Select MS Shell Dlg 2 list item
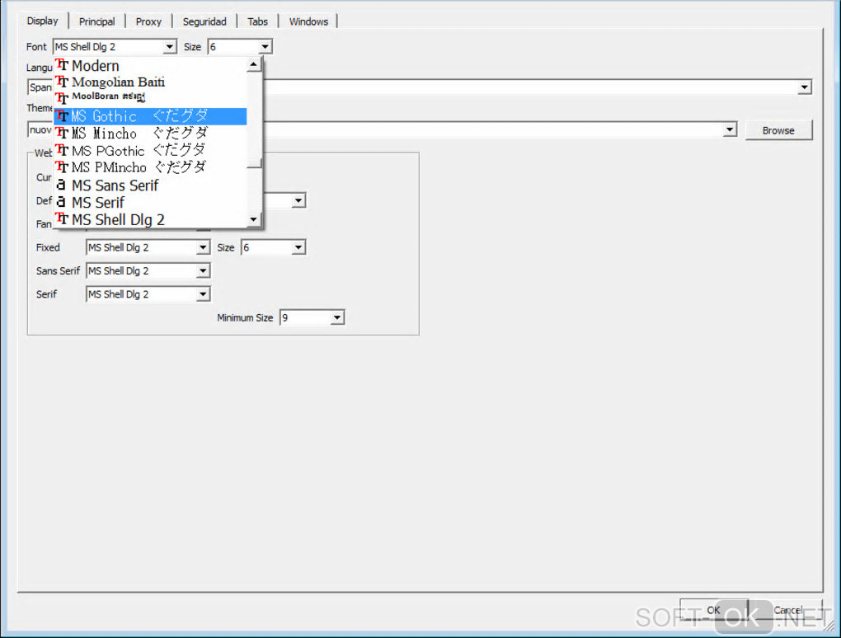Viewport: 841px width, 638px height. coord(150,219)
